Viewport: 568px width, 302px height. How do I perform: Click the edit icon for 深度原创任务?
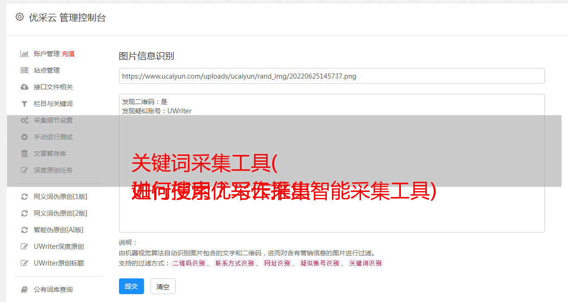tap(25, 170)
